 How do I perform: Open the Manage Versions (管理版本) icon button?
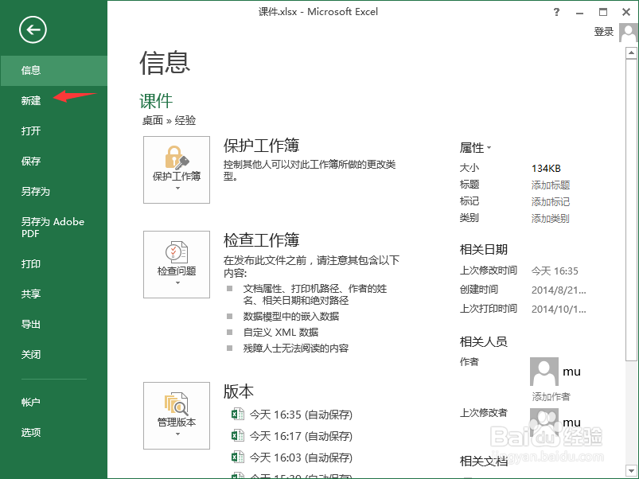click(x=177, y=415)
